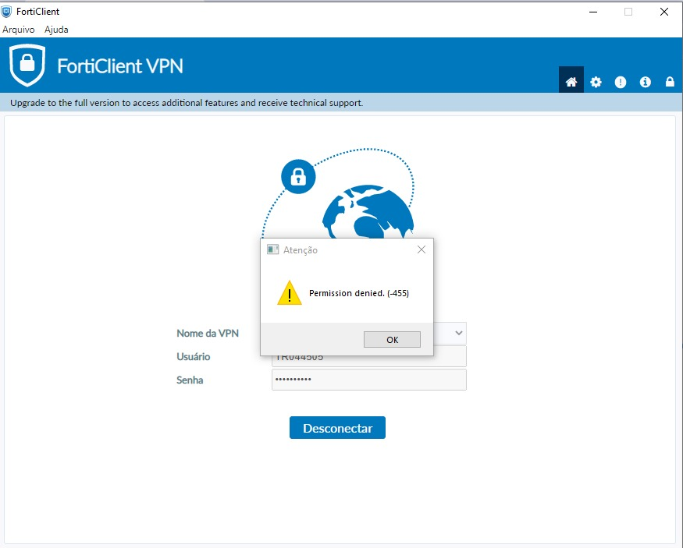Click the Usuário label
Image resolution: width=683 pixels, height=548 pixels.
click(194, 357)
